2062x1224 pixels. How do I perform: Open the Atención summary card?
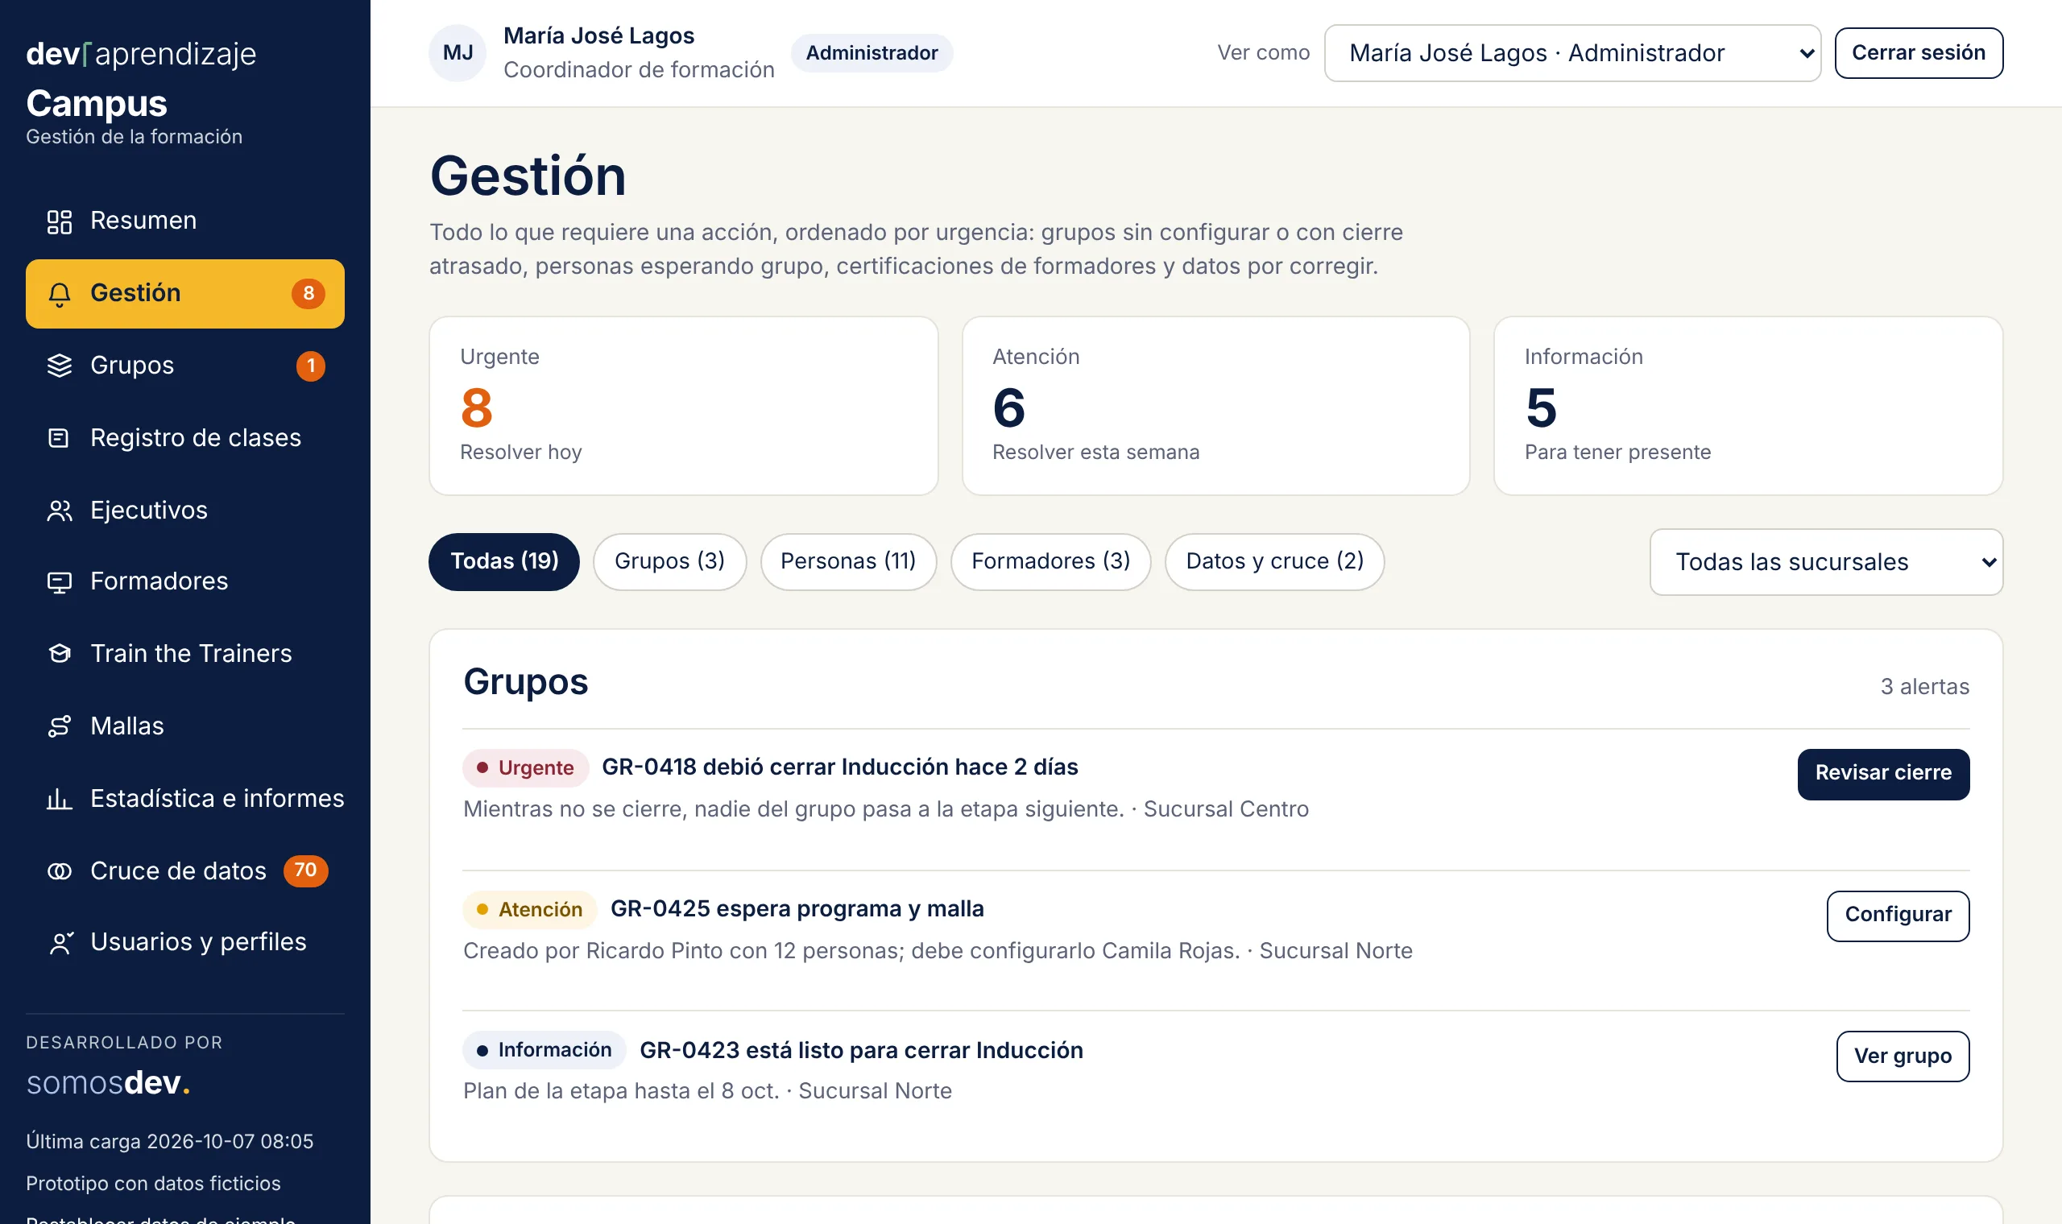(x=1215, y=406)
